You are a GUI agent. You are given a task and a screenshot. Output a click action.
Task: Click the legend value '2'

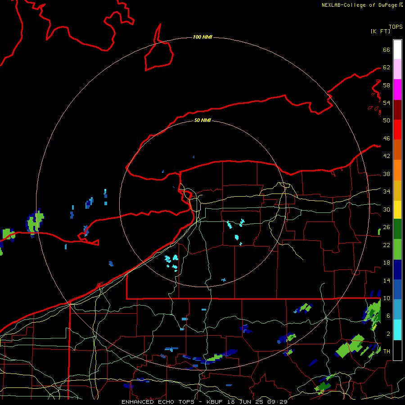tap(388, 334)
